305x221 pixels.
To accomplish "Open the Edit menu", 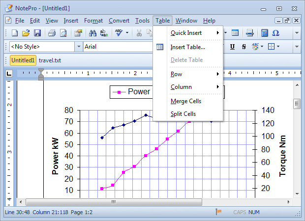I will [x=35, y=21].
